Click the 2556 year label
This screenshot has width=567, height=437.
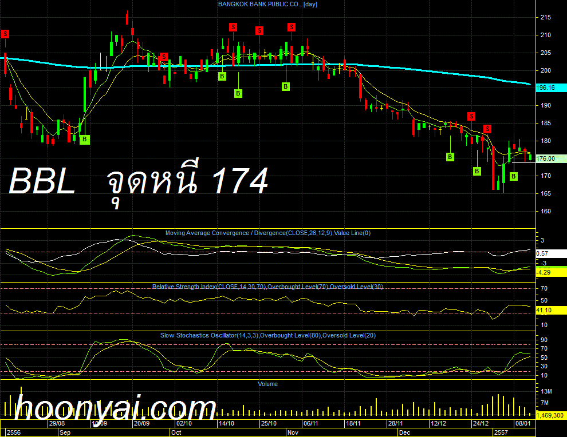pyautogui.click(x=14, y=432)
